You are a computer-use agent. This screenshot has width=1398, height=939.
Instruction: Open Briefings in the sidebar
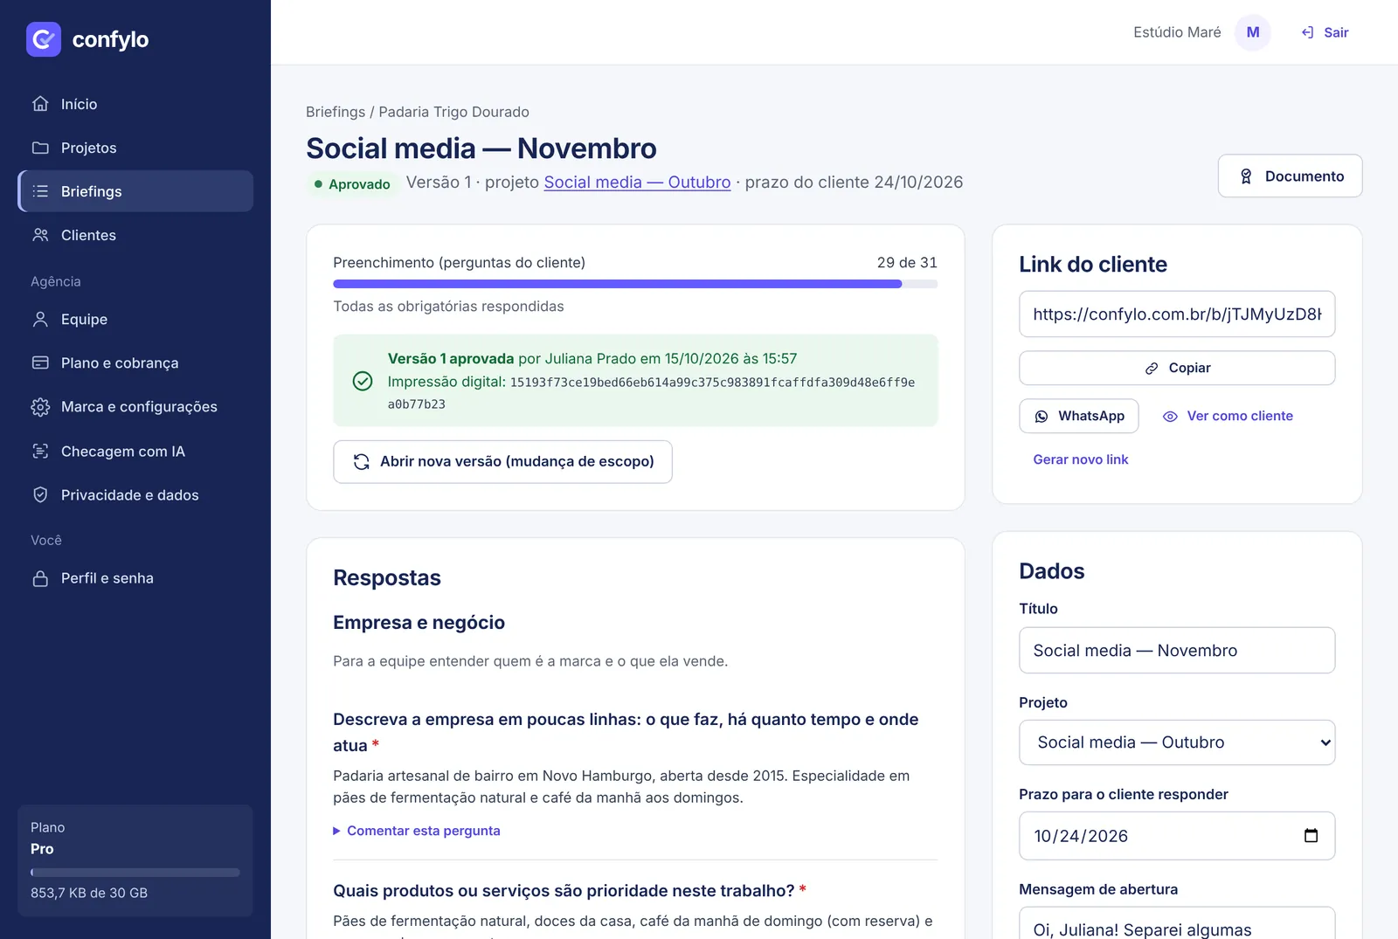135,191
